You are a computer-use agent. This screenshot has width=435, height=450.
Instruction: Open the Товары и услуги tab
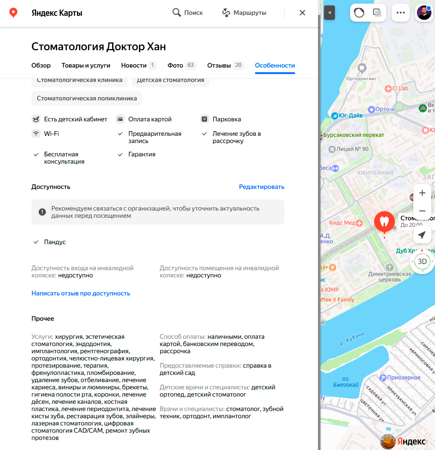86,65
